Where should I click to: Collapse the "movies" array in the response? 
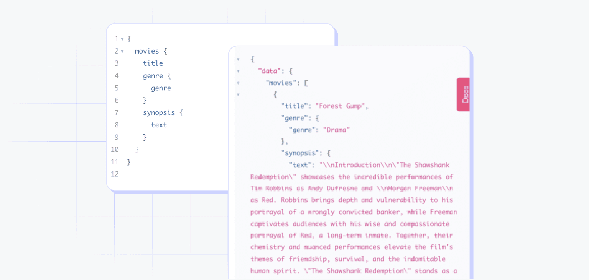(239, 83)
